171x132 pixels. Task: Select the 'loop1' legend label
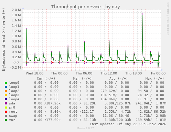click(x=14, y=87)
